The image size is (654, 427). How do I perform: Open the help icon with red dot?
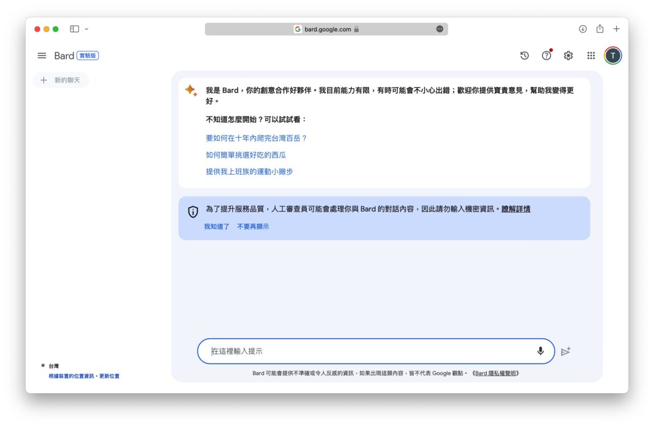pyautogui.click(x=547, y=55)
